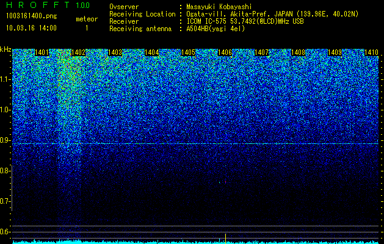Click the 1410 time marker

tap(371, 52)
